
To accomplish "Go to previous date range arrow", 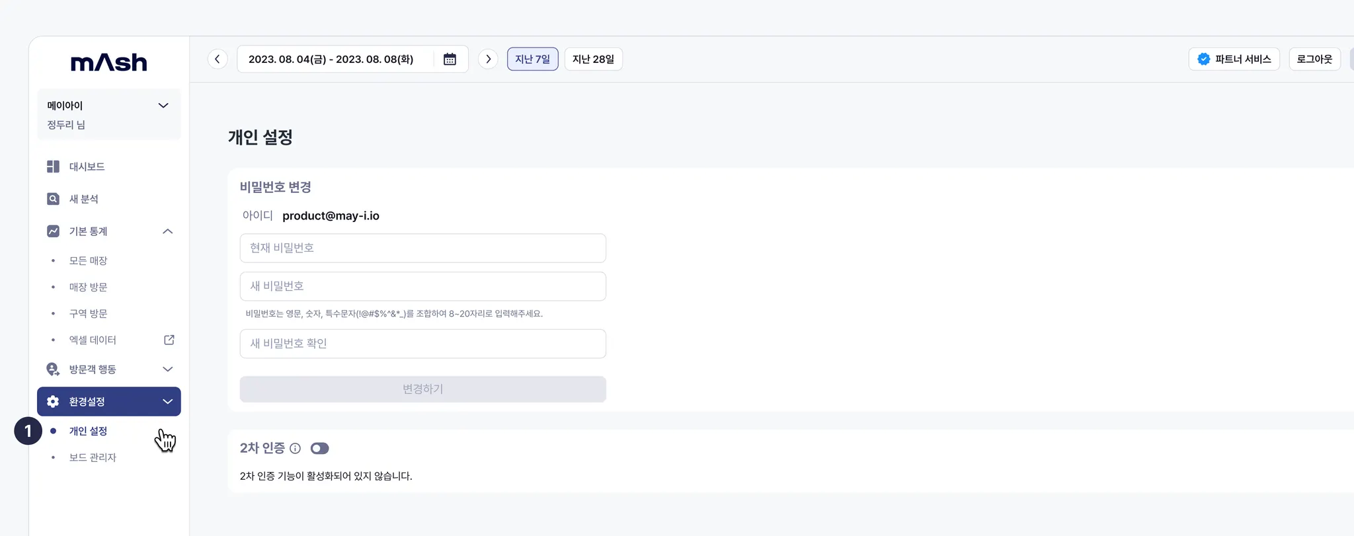I will point(218,59).
